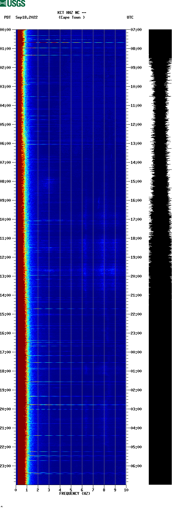Click frequency axis tick 8

click(x=104, y=490)
